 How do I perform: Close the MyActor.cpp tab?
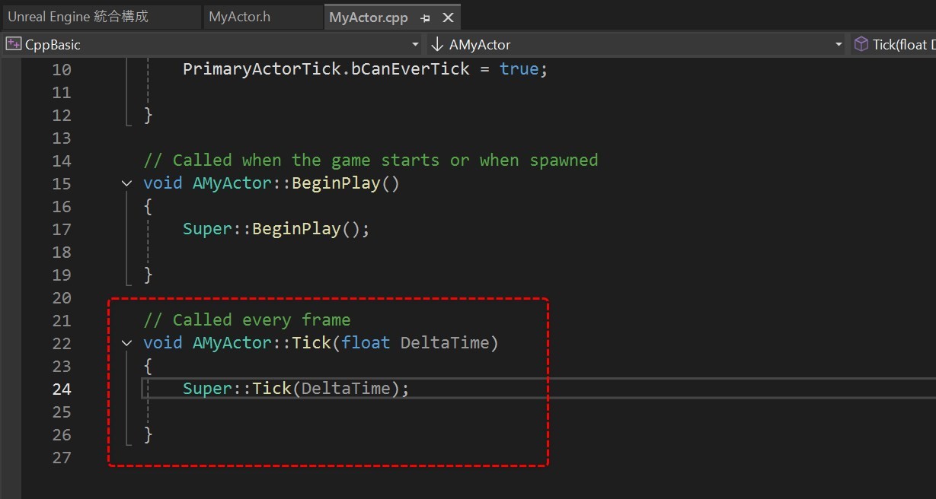pos(448,16)
